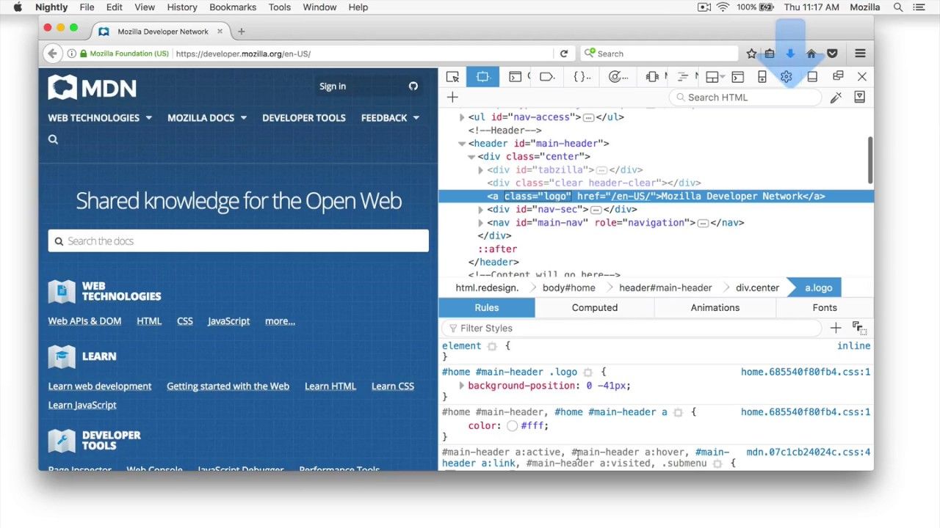The height and width of the screenshot is (528, 940).
Task: Bookmark this page with the star icon
Action: [751, 54]
